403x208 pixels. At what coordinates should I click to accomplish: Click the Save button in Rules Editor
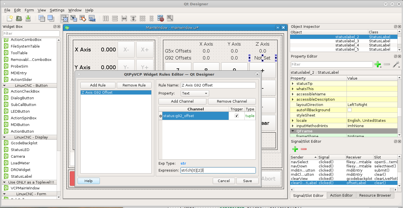point(248,181)
